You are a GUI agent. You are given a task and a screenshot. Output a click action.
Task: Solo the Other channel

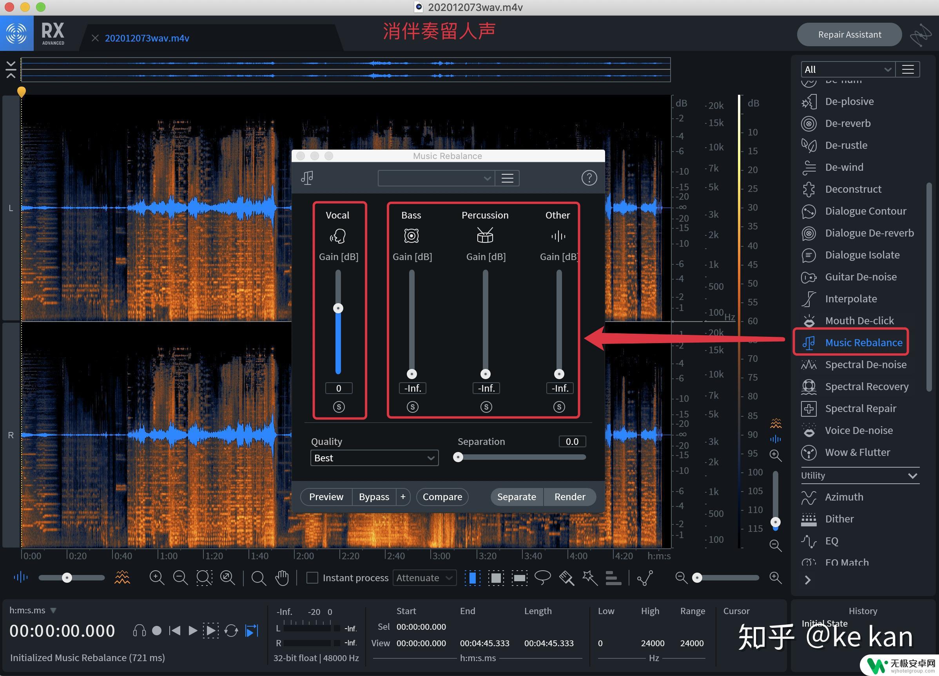(x=559, y=407)
